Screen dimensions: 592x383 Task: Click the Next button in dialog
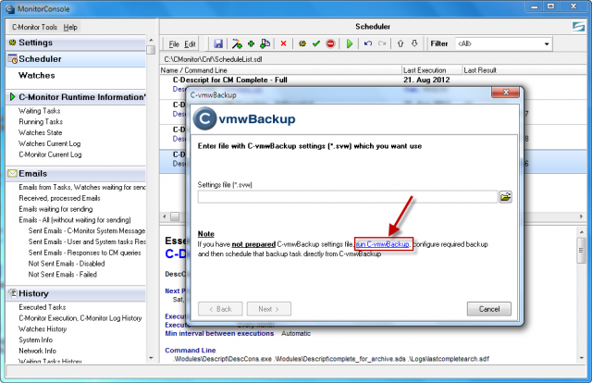pyautogui.click(x=269, y=309)
